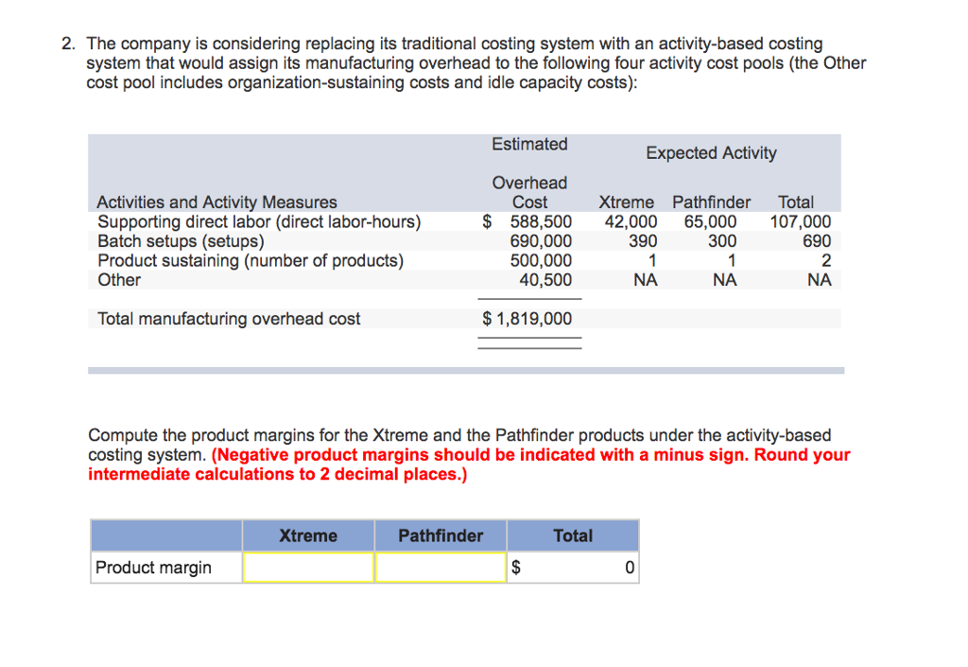
Task: Click the 'Product margin' row label
Action: [x=154, y=568]
